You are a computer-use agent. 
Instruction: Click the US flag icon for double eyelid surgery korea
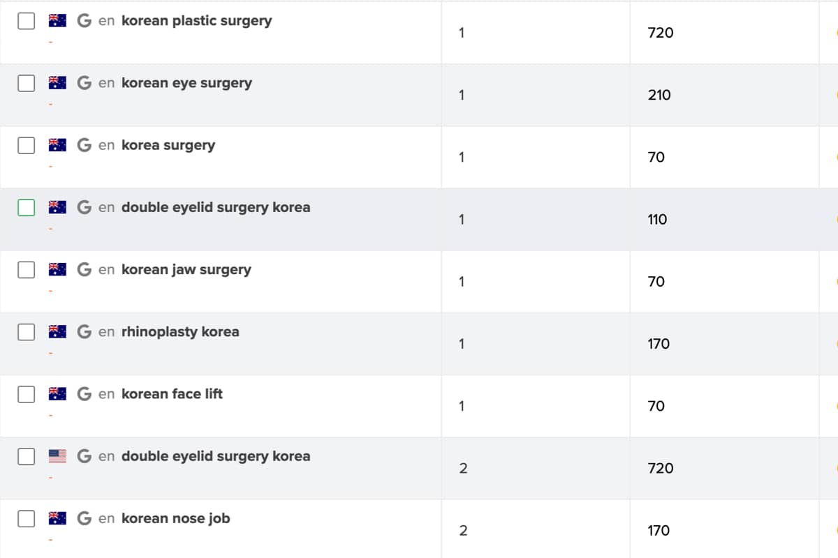pos(57,456)
